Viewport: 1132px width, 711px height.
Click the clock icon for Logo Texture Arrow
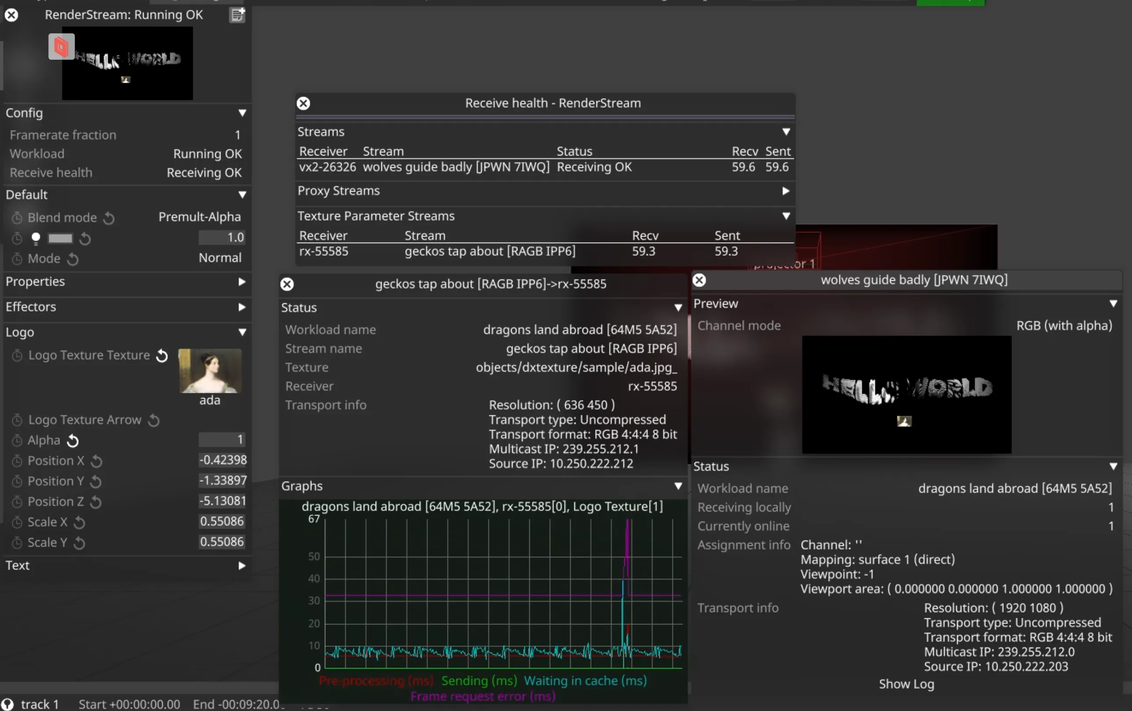tap(17, 420)
